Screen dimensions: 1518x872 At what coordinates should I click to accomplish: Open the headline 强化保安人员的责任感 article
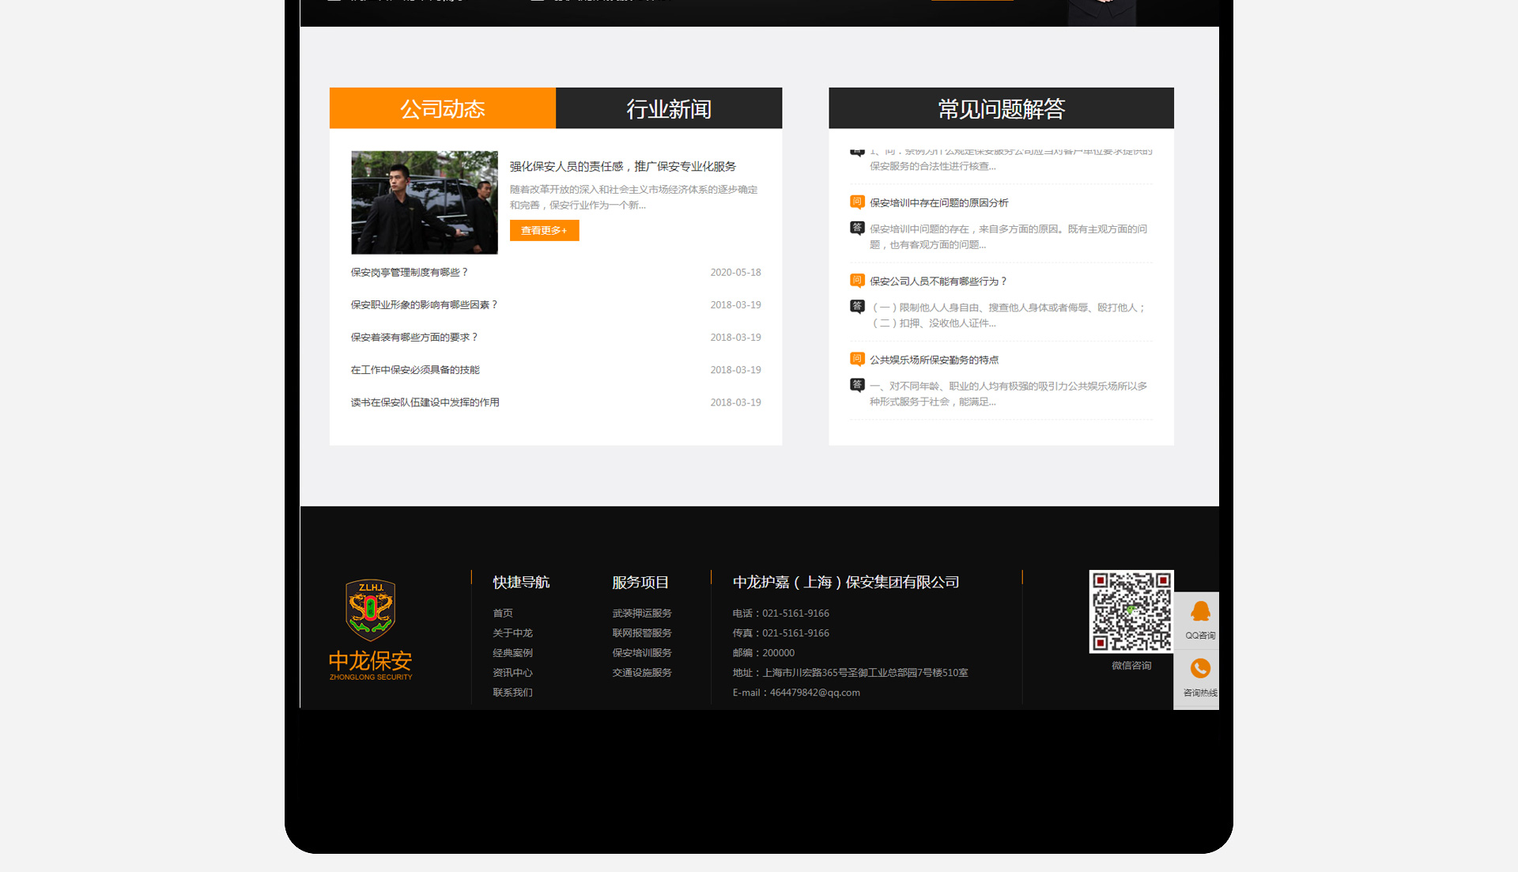coord(622,167)
